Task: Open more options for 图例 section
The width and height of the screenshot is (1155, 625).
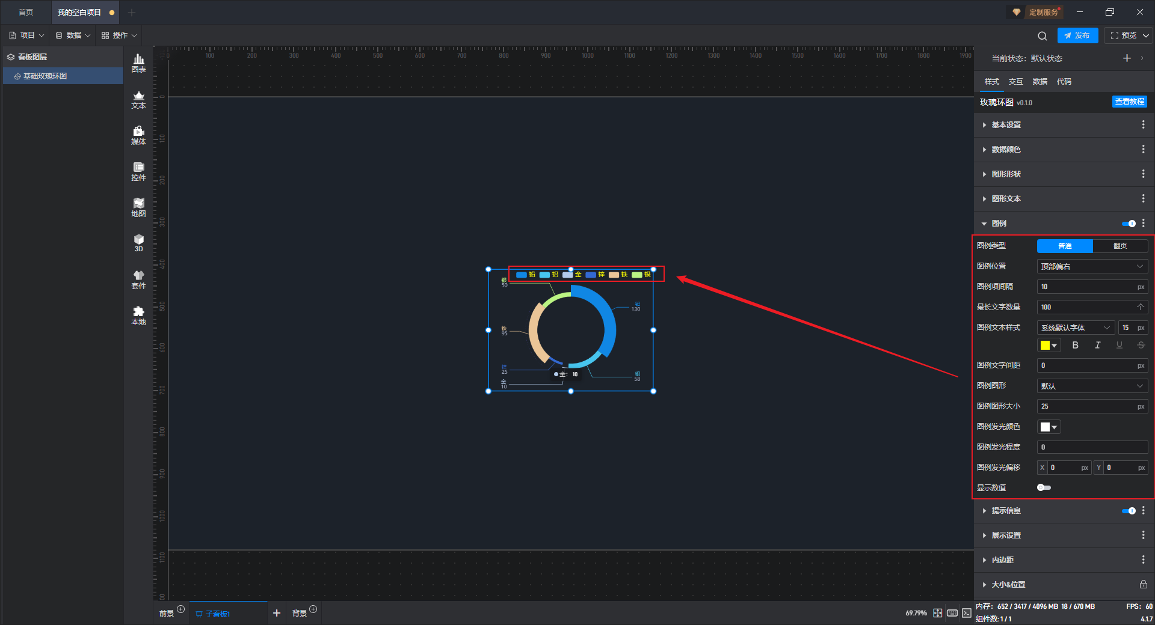Action: coord(1143,223)
